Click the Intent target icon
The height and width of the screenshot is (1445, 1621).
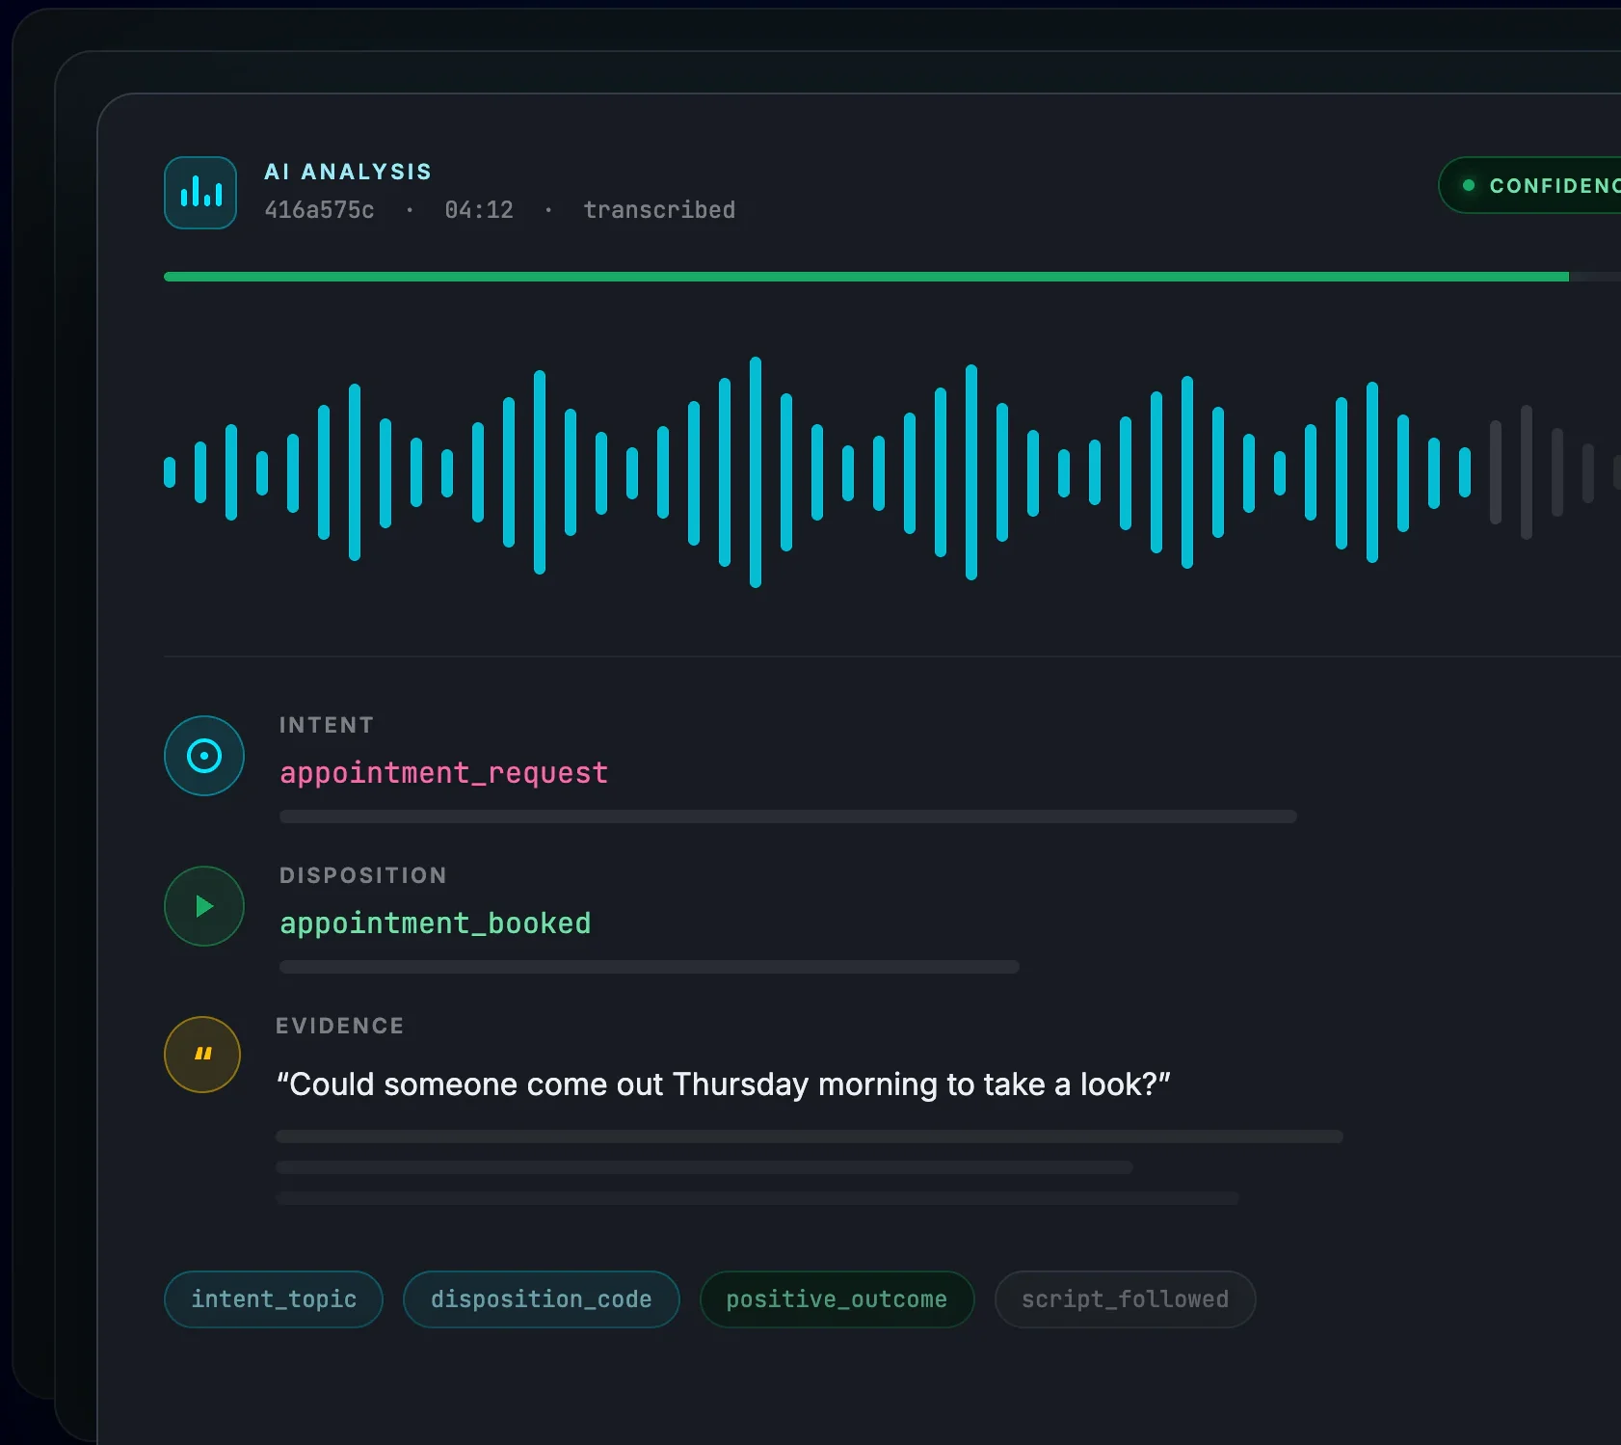(204, 756)
